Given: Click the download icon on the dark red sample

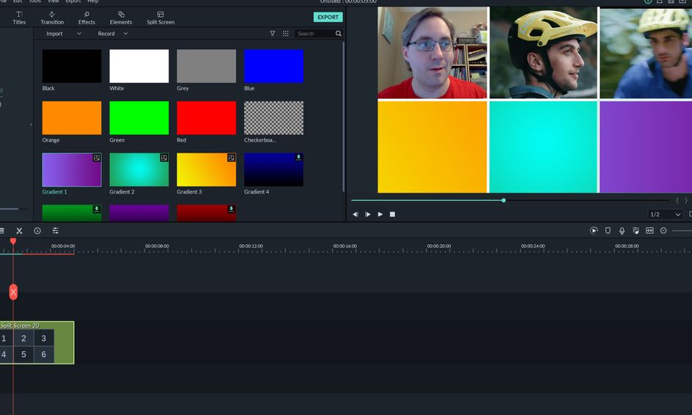Looking at the screenshot, I should [231, 209].
